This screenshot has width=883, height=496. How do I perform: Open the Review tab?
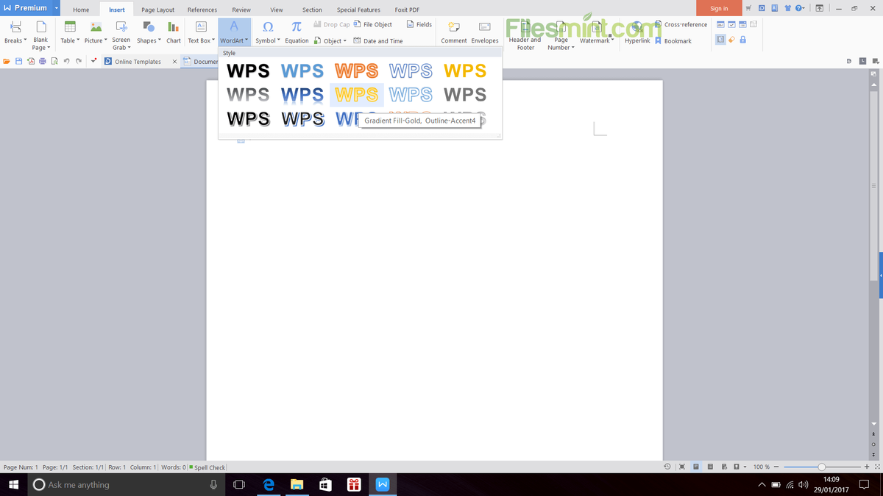point(241,10)
